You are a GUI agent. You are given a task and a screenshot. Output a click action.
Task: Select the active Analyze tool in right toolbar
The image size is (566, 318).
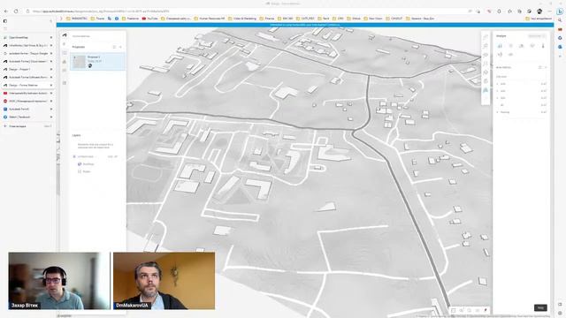click(x=486, y=90)
